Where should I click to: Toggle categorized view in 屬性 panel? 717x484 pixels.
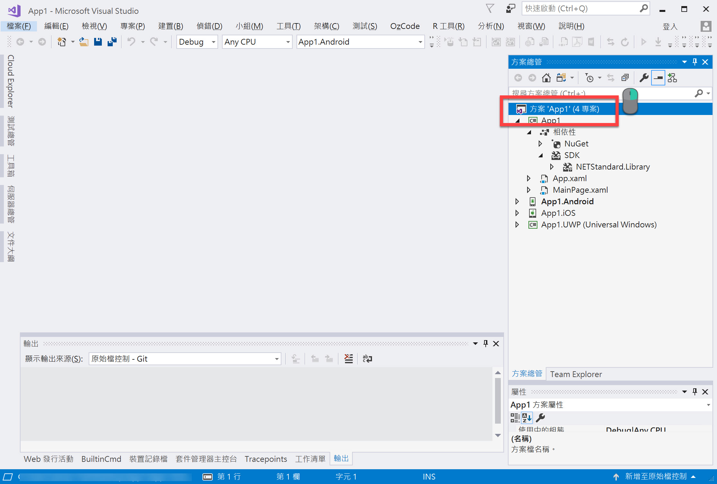click(515, 418)
